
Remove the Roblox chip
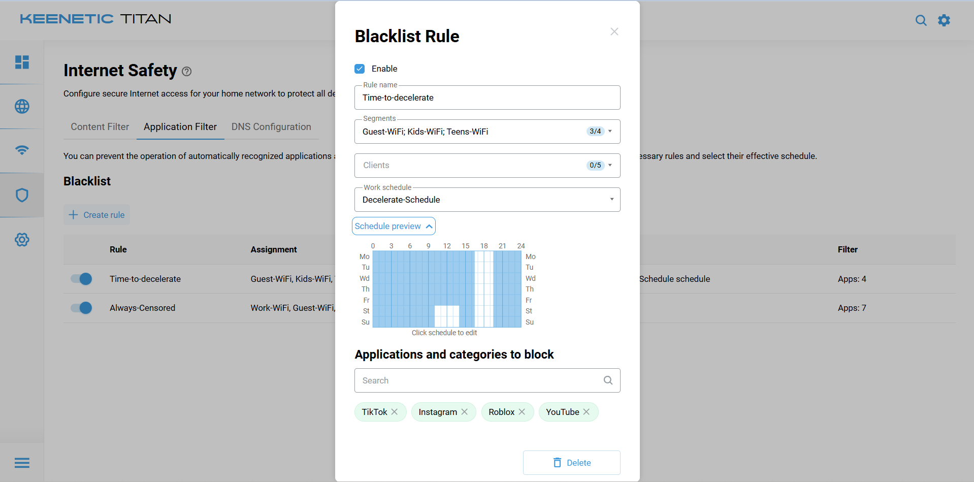(x=522, y=412)
